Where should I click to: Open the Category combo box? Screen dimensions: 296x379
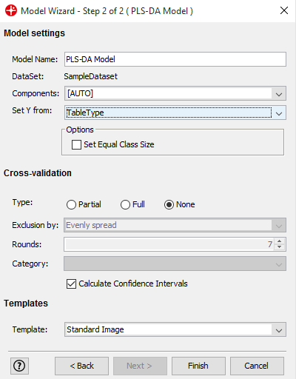pos(175,264)
